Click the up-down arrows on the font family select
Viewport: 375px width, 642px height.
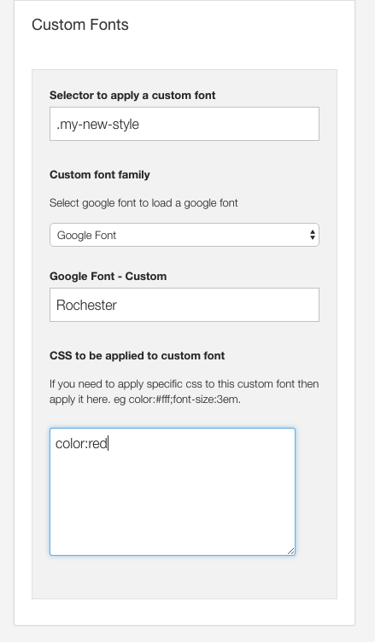(313, 235)
